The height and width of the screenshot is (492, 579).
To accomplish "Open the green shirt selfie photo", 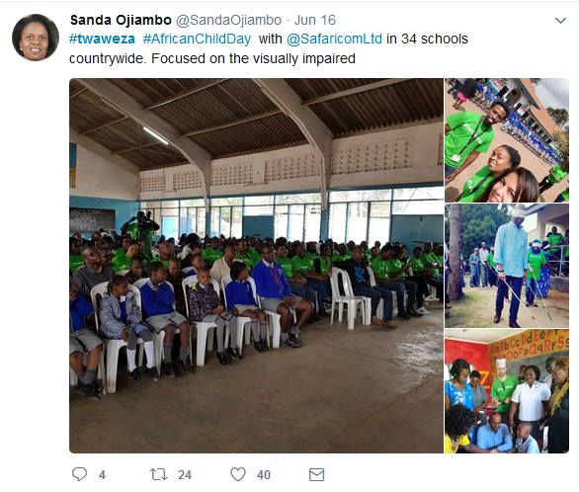I will 507,140.
